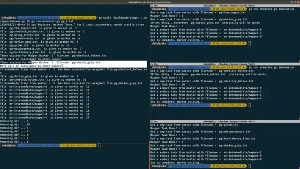Image resolution: width=300 pixels, height=169 pixels.
Task: Click 'Job is complete. Worker exiting...' in the top-right pane
Action: [177, 40]
